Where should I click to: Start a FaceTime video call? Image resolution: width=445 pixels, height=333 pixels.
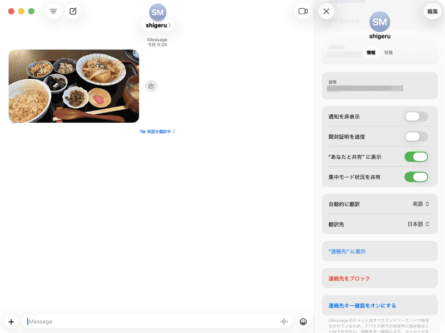303,11
